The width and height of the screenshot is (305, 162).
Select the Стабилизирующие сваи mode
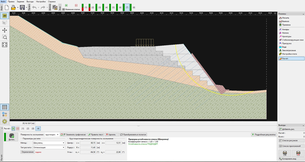291,40
